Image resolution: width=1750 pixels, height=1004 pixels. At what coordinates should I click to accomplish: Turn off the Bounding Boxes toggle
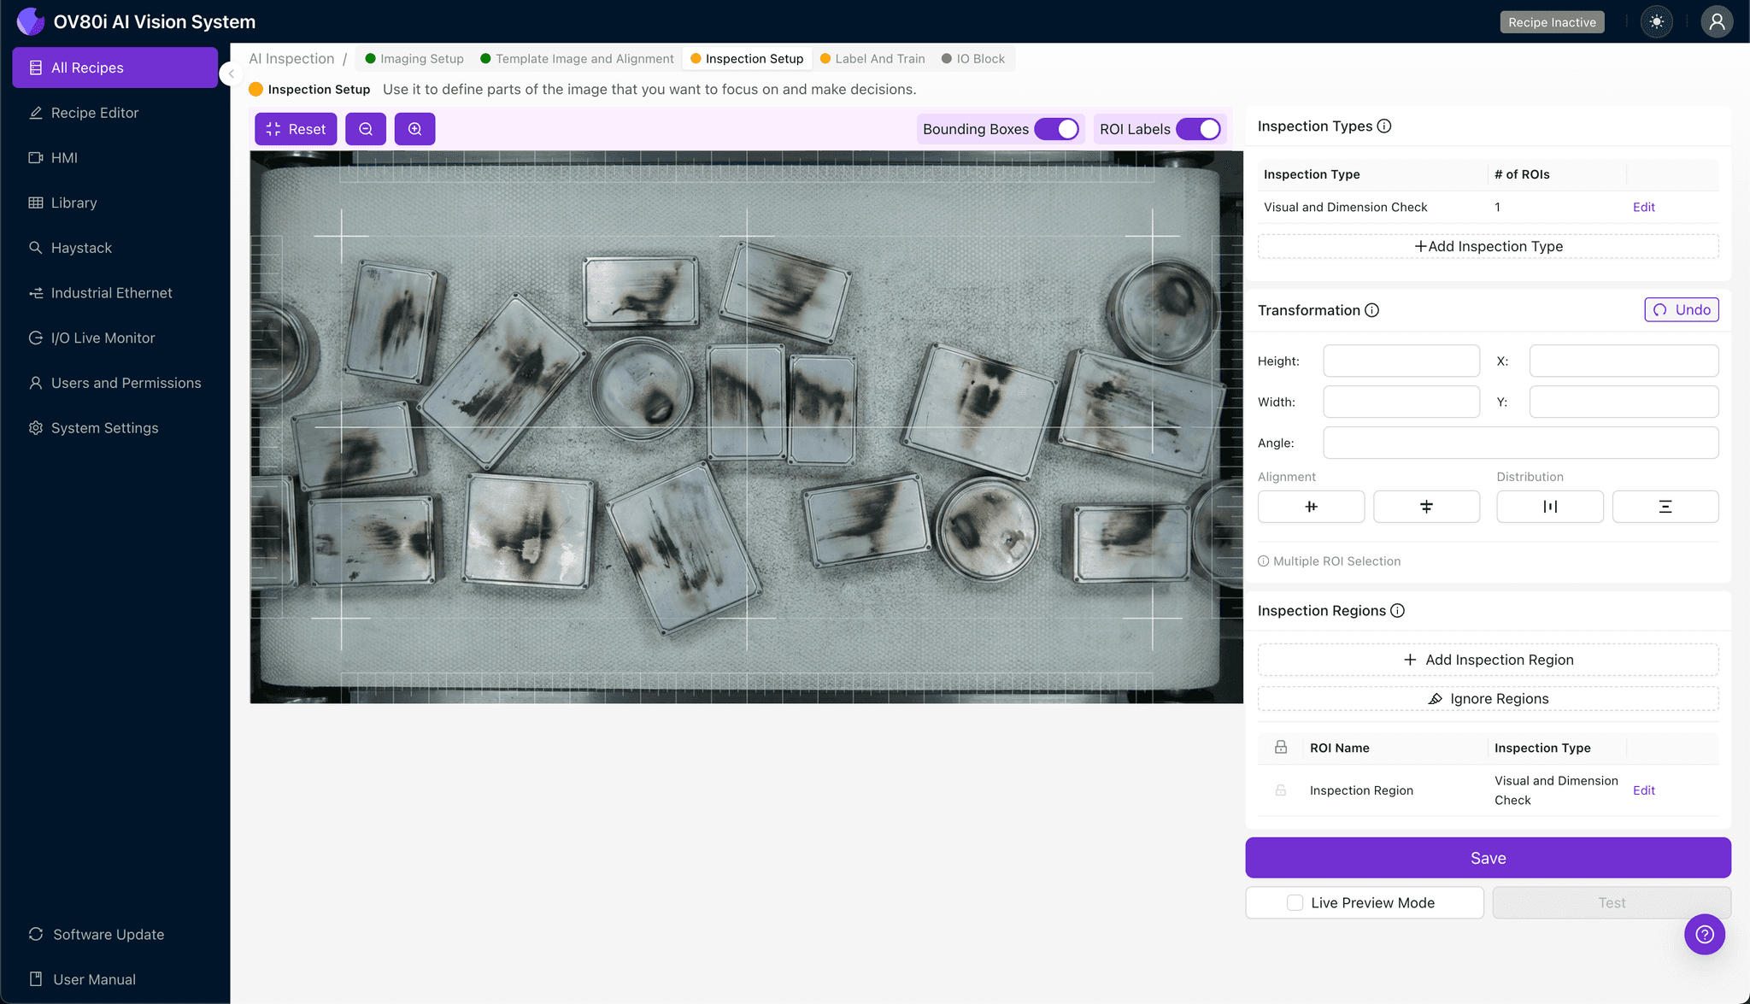pos(1057,129)
